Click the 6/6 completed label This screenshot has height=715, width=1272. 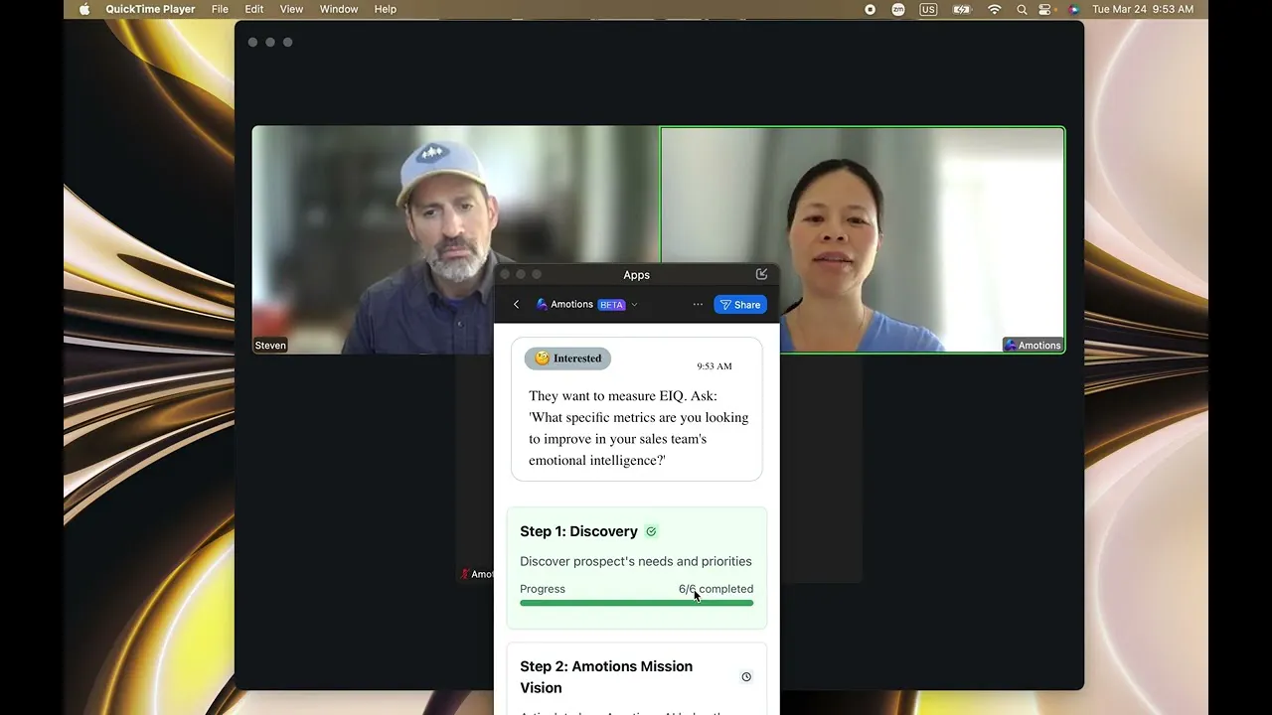point(715,589)
